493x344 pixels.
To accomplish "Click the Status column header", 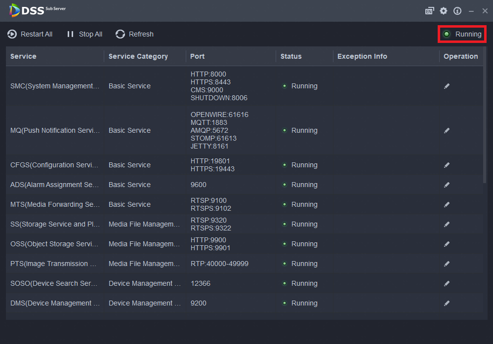I will point(291,56).
